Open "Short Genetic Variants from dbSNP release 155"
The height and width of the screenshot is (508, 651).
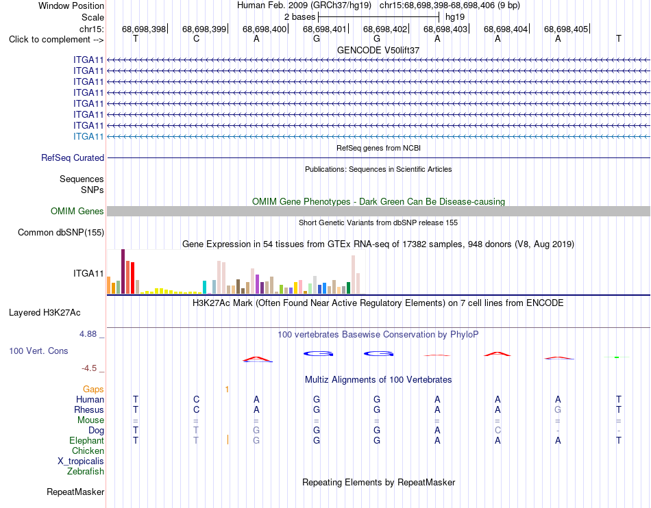point(378,223)
